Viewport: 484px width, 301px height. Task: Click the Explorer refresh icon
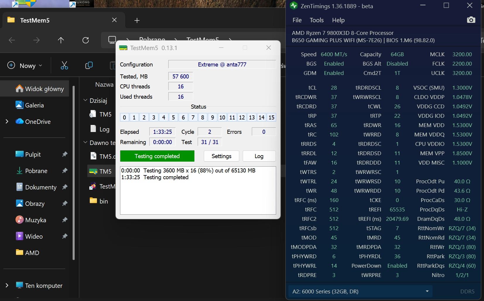pos(85,40)
